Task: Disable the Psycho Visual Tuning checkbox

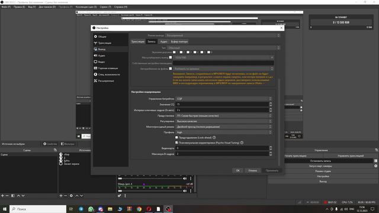Action: (x=176, y=143)
